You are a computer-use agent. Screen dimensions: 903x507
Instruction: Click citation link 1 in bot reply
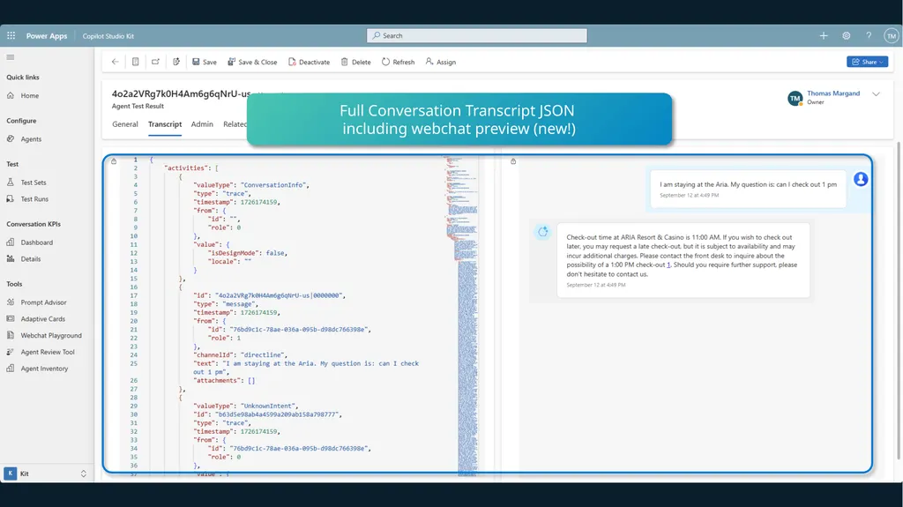[668, 265]
